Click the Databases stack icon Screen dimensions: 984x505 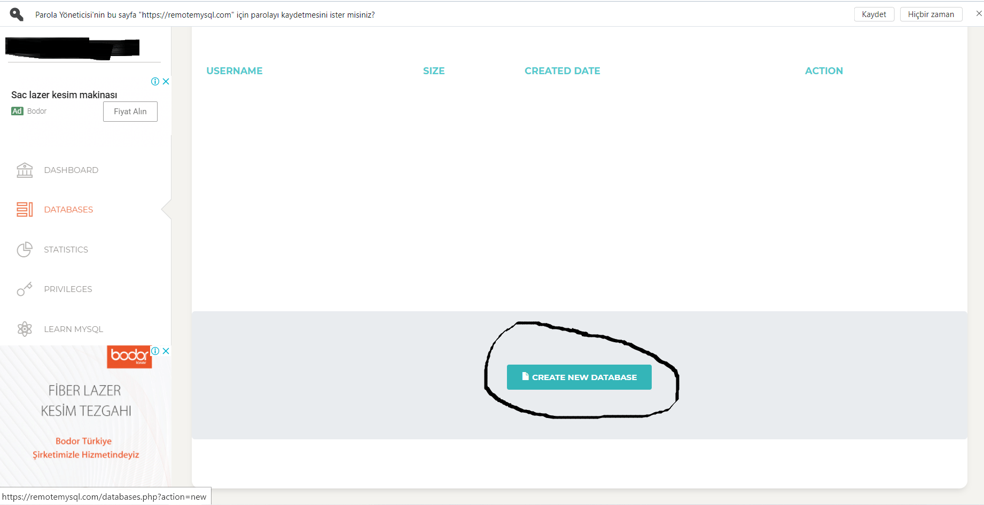pyautogui.click(x=25, y=209)
